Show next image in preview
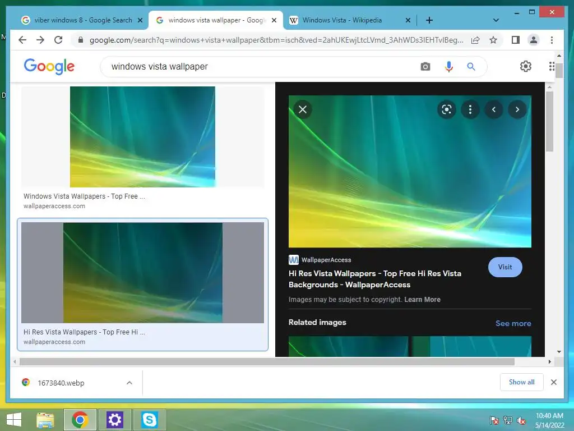The width and height of the screenshot is (574, 431). point(517,109)
